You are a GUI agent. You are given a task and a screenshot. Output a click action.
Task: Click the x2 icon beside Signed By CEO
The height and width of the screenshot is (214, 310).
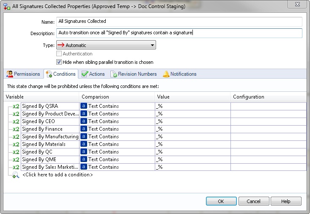(16, 121)
